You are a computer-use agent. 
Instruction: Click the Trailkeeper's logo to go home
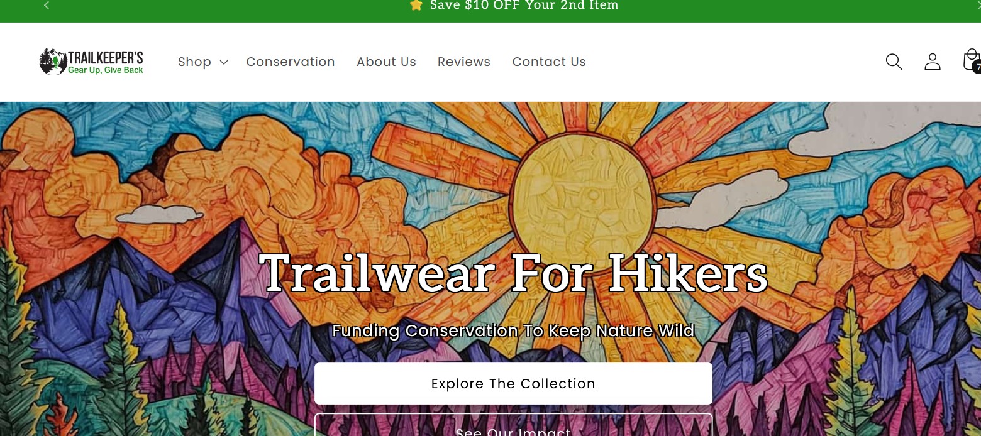(x=91, y=62)
